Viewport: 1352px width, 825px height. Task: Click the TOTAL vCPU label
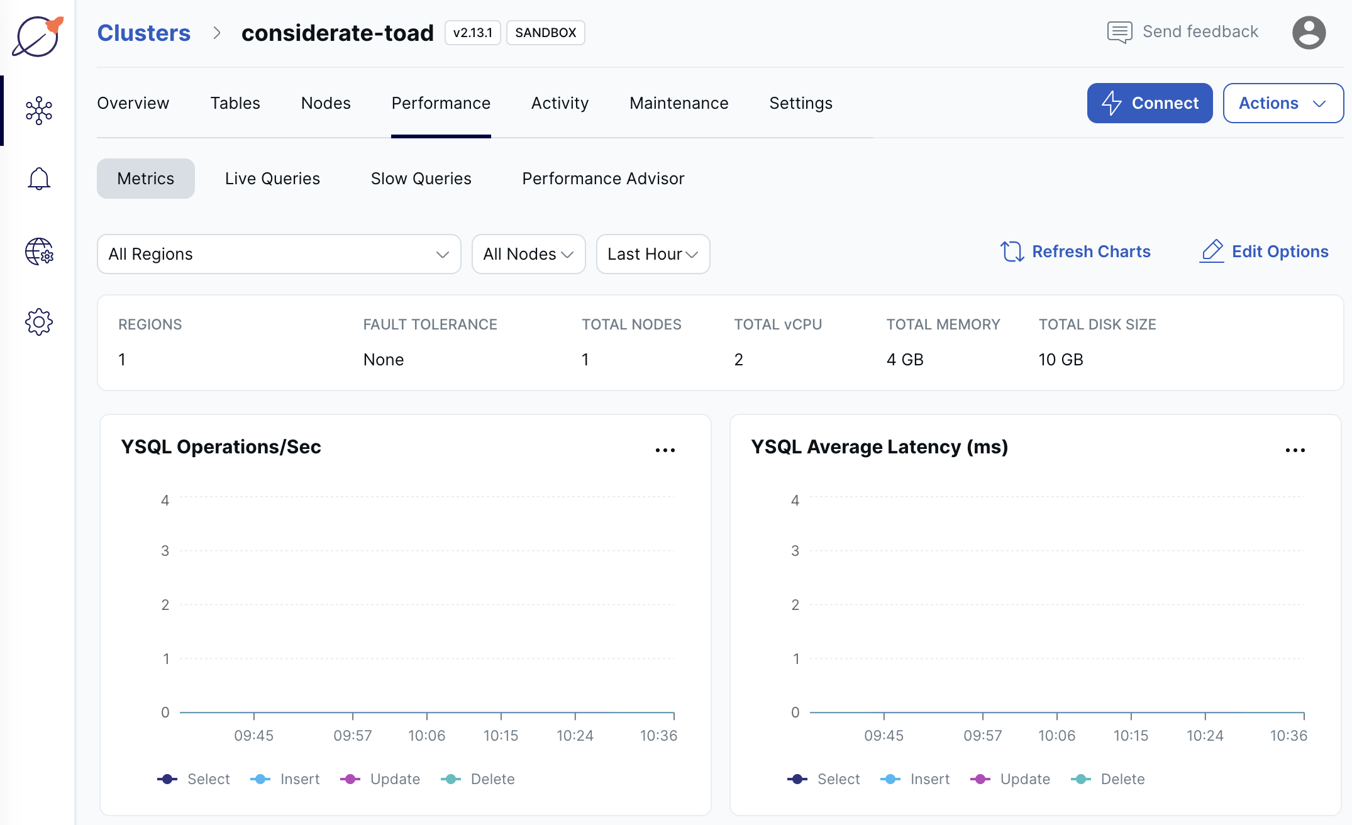pos(778,324)
